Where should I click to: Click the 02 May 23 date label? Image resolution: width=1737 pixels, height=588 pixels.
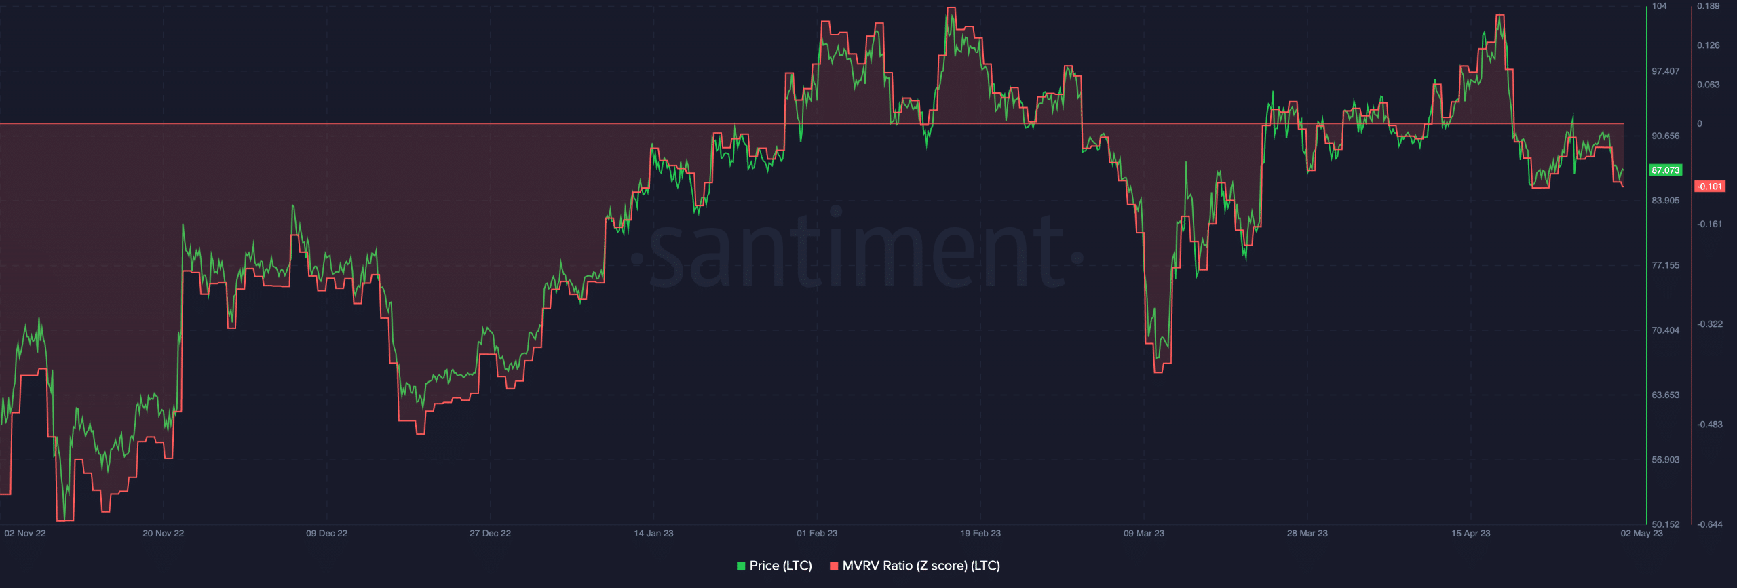click(1642, 533)
